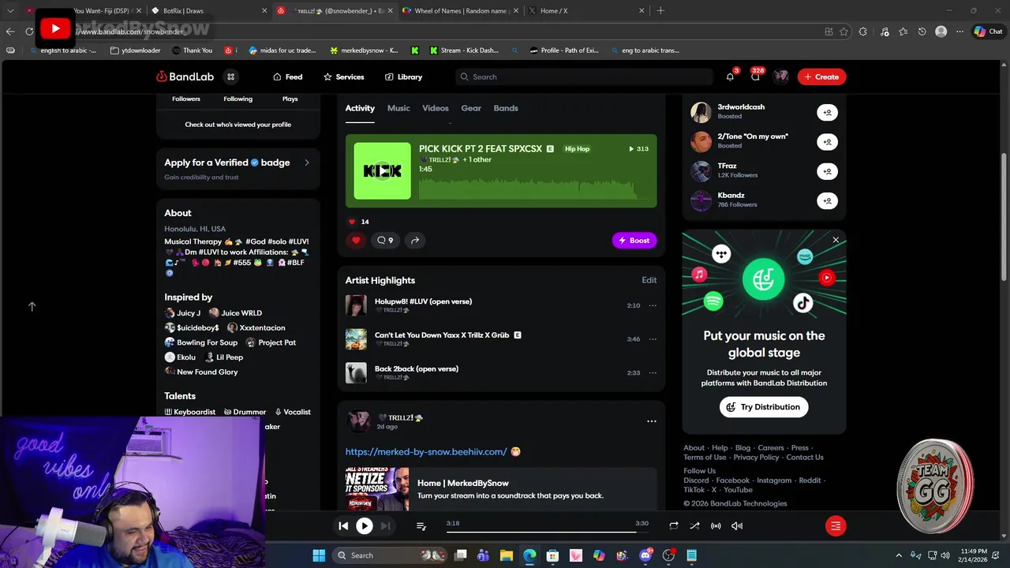This screenshot has height=568, width=1010.
Task: Switch to the Music tab
Action: click(398, 108)
